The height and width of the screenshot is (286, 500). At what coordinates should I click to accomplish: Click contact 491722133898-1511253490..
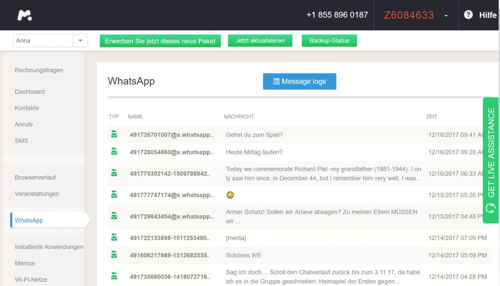170,238
